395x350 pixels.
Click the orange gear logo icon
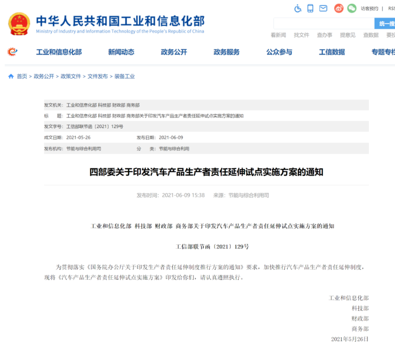pyautogui.click(x=12, y=52)
